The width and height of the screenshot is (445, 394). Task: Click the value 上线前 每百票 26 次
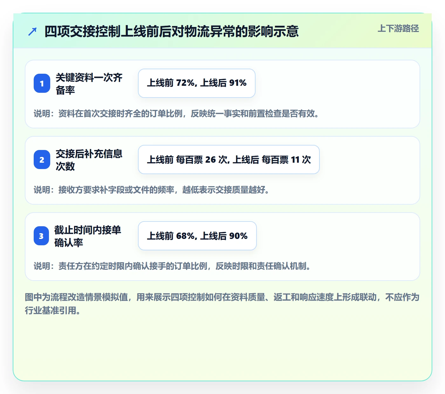pos(229,160)
